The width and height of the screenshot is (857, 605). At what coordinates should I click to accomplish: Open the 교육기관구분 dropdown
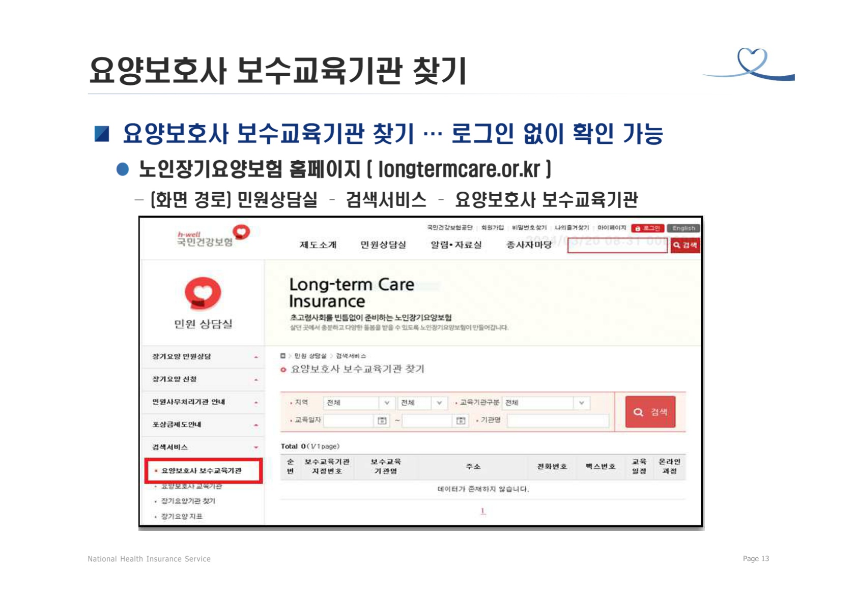tap(546, 403)
